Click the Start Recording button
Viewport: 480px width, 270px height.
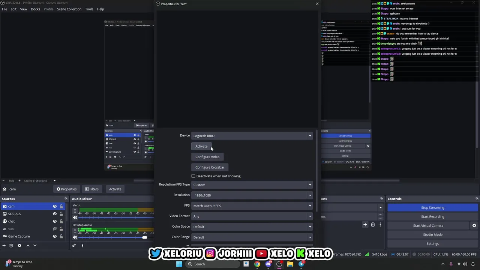[x=433, y=216]
